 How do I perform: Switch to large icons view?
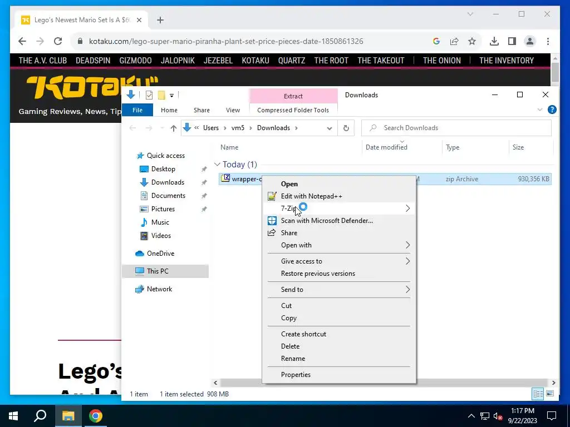point(550,394)
